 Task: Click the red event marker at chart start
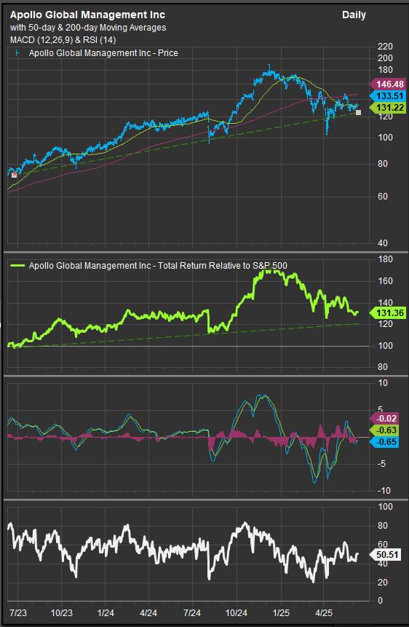pyautogui.click(x=15, y=175)
